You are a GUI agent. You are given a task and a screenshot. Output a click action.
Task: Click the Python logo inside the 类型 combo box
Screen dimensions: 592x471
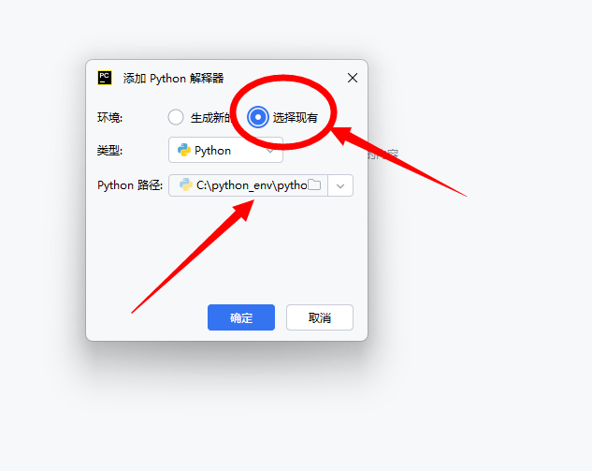(x=184, y=150)
